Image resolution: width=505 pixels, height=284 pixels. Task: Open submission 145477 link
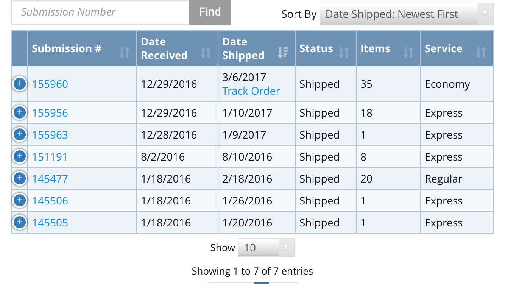click(50, 179)
